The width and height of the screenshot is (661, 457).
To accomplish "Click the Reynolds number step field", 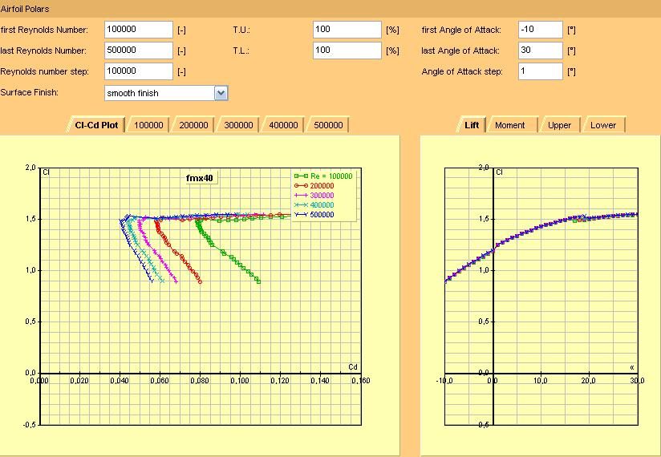I will (139, 71).
